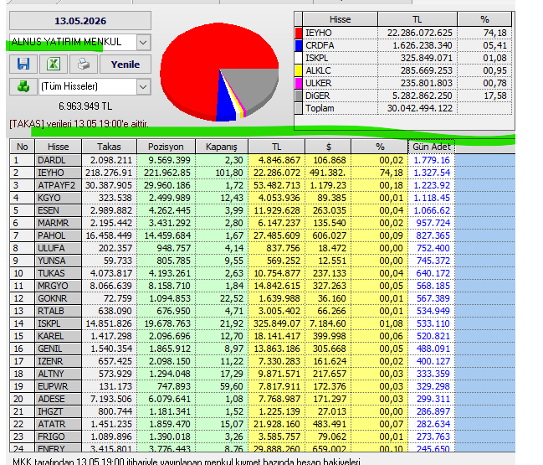Image resolution: width=543 pixels, height=465 pixels.
Task: Select the MRGYO stock cell
Action: pyautogui.click(x=59, y=286)
